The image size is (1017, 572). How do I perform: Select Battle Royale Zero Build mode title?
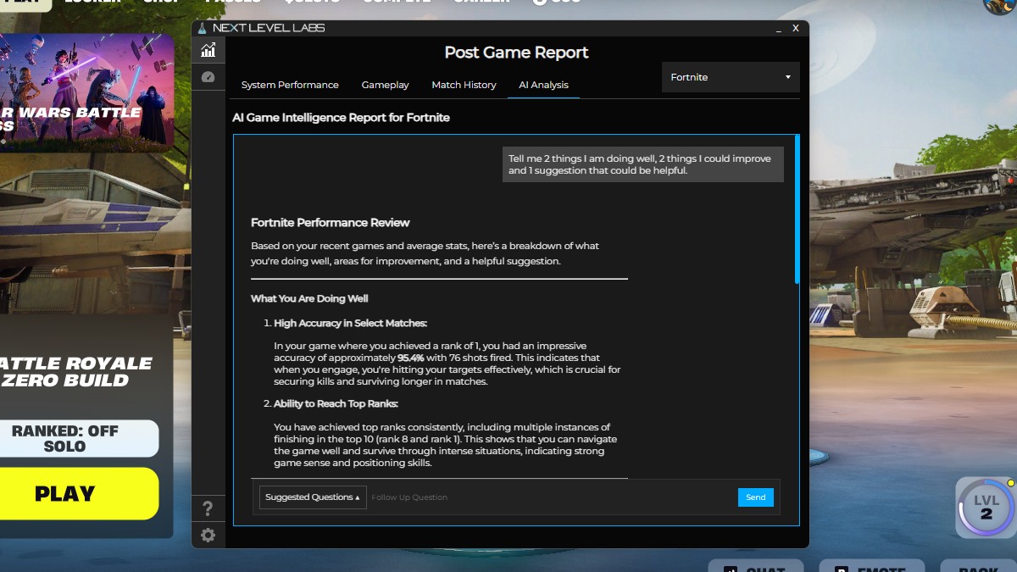76,371
